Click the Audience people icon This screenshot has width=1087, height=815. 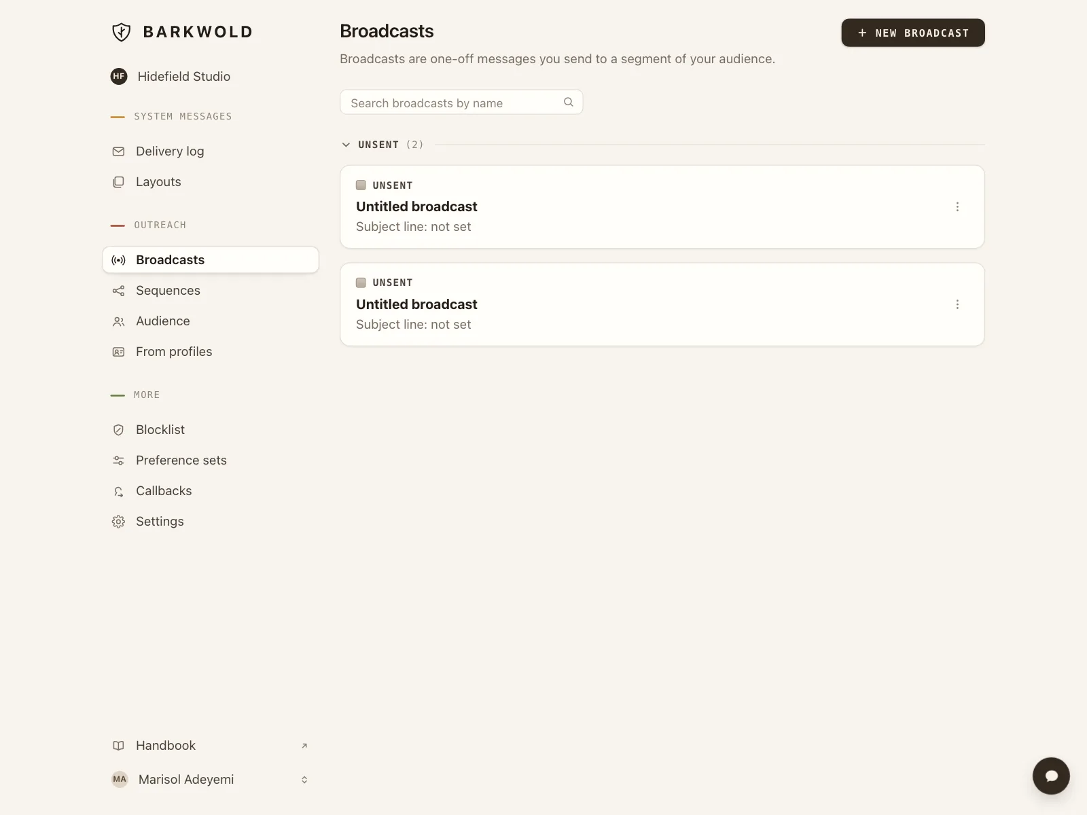click(x=118, y=321)
